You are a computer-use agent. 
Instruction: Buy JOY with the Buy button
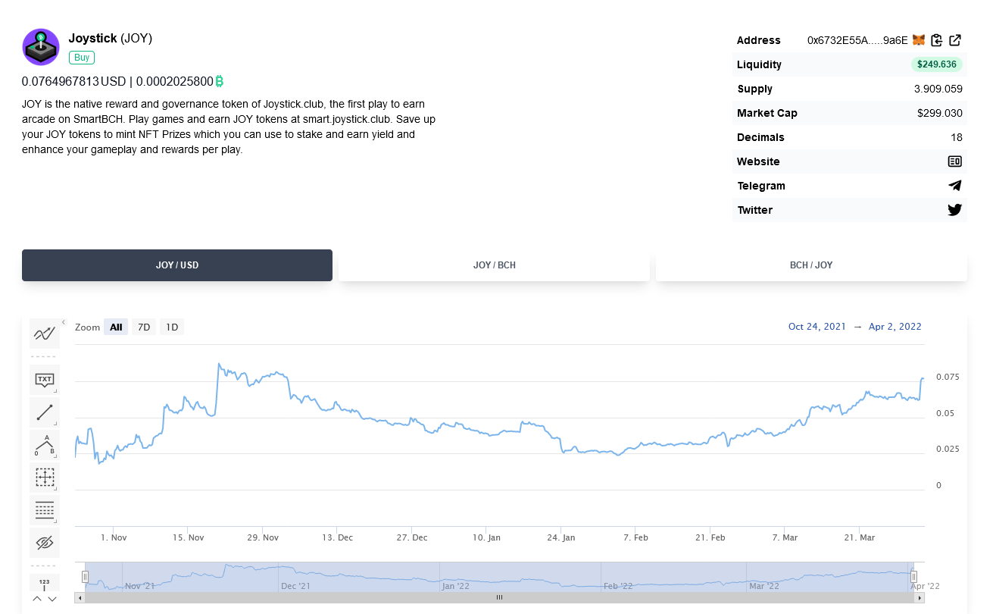[82, 58]
